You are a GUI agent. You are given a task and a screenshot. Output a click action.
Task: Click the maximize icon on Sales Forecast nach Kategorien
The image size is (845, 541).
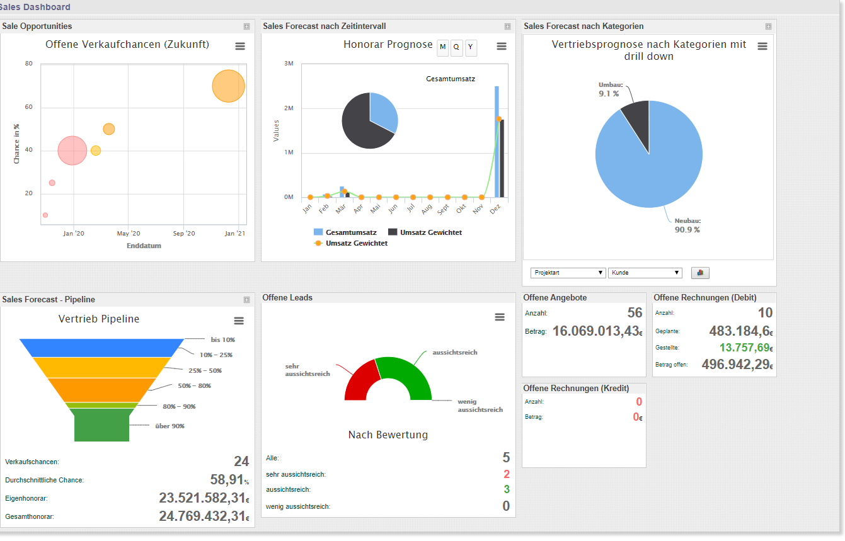tap(768, 26)
